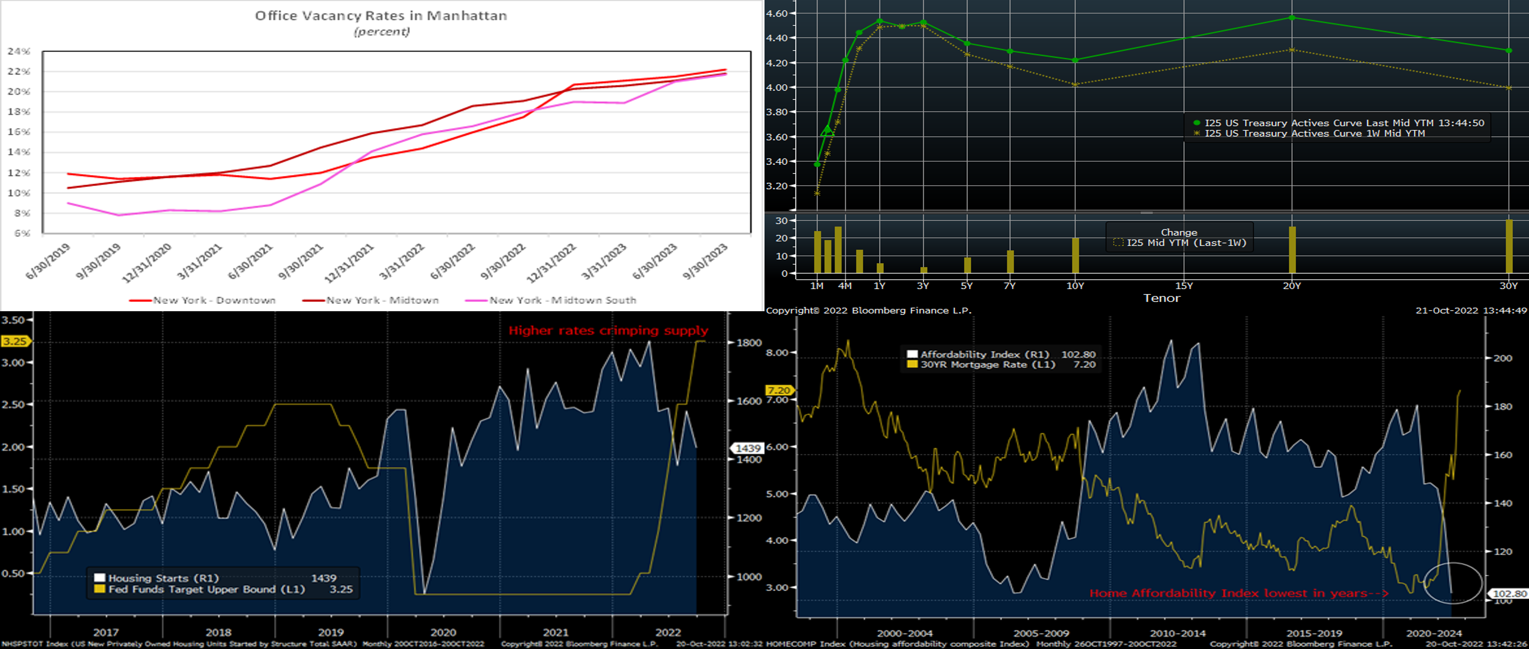Select the 10Y tenor label

click(x=1075, y=286)
